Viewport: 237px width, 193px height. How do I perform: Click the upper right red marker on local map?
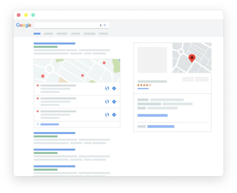[104, 63]
